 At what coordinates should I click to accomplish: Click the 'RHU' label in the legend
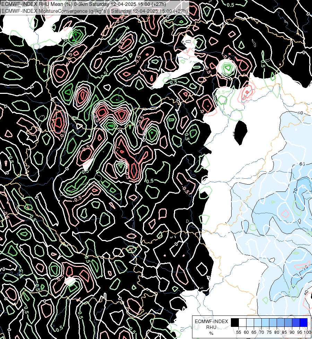[x=211, y=327]
